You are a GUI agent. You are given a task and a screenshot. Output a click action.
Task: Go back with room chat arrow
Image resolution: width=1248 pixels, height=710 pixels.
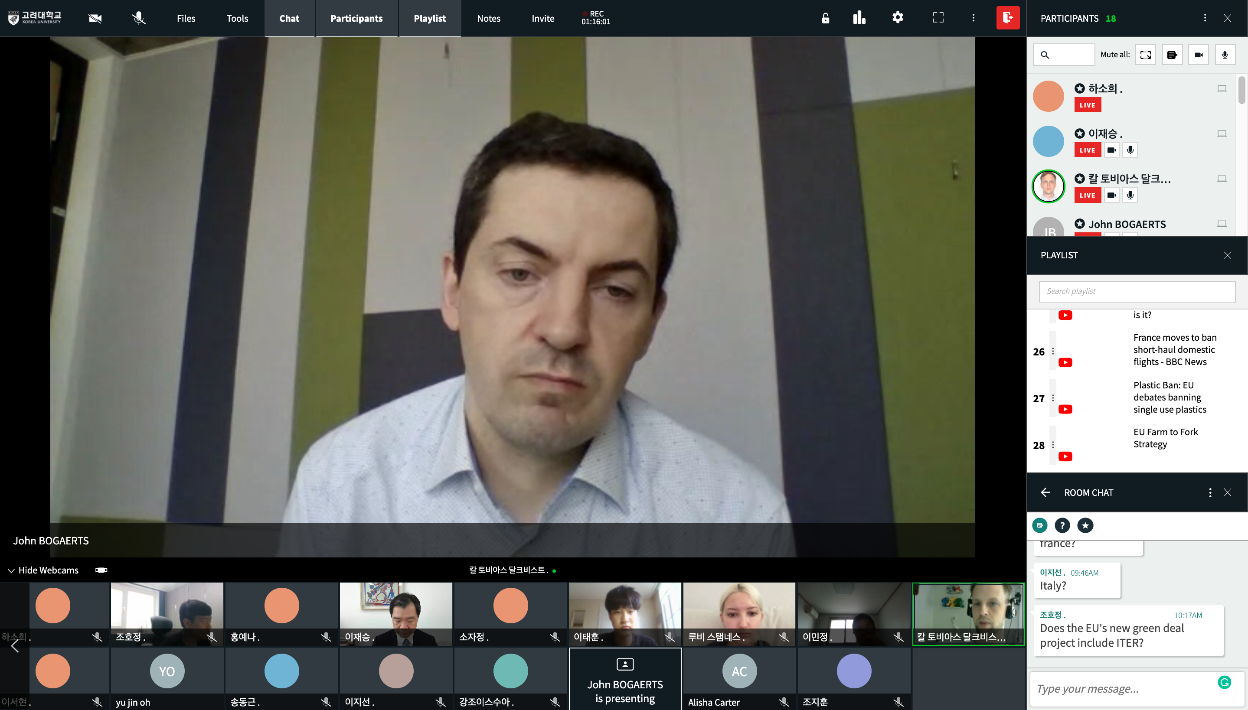pyautogui.click(x=1045, y=492)
